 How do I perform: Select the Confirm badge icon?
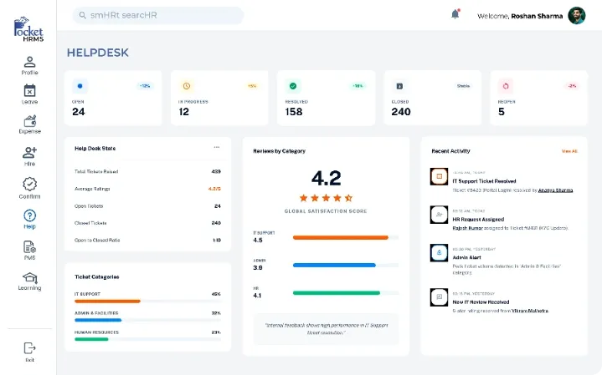click(x=29, y=184)
